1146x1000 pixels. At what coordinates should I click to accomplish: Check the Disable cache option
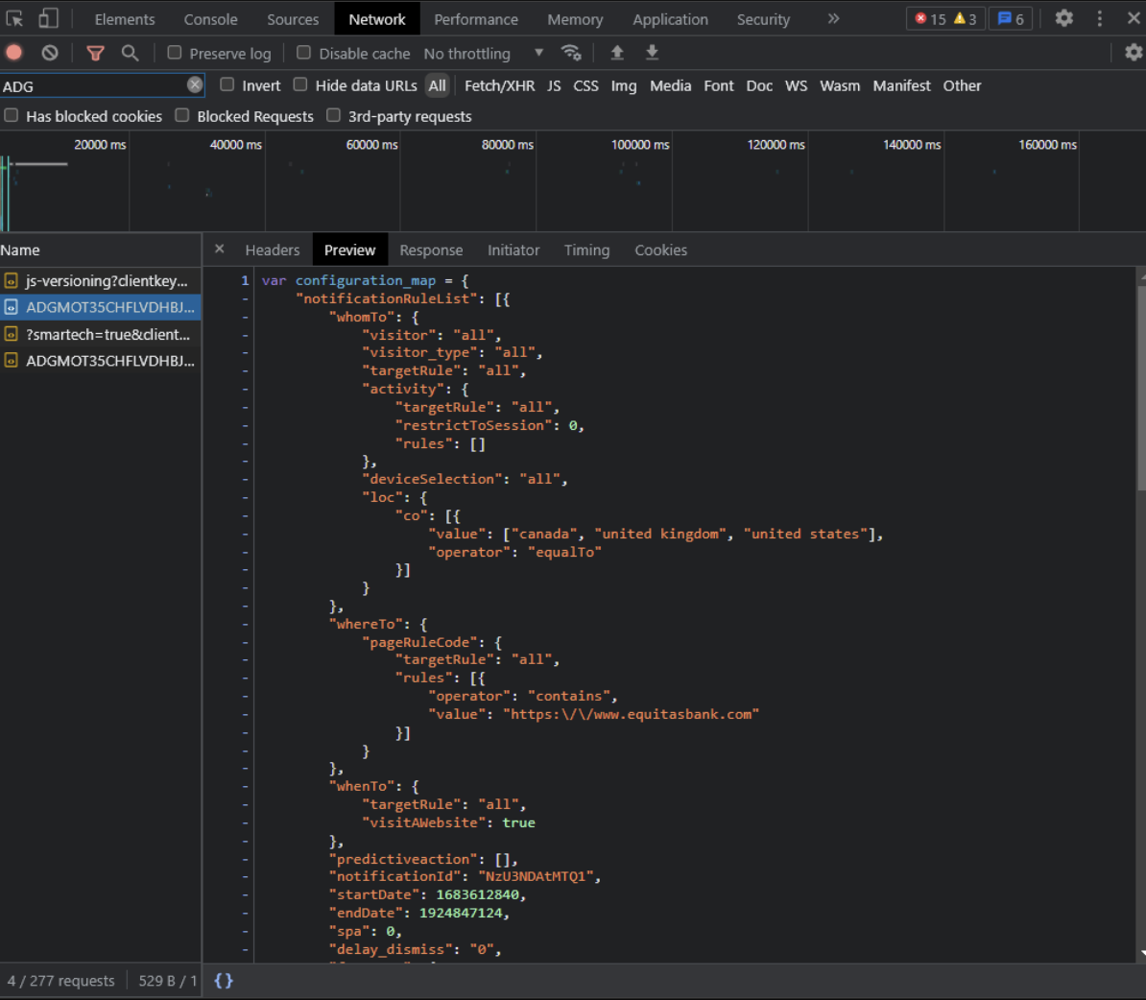(304, 53)
